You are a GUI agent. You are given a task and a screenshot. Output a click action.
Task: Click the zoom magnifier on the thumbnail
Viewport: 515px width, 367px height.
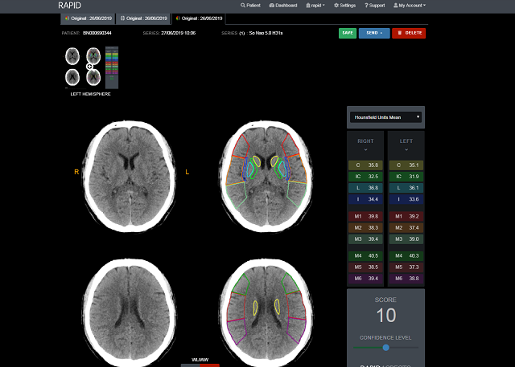[x=90, y=67]
